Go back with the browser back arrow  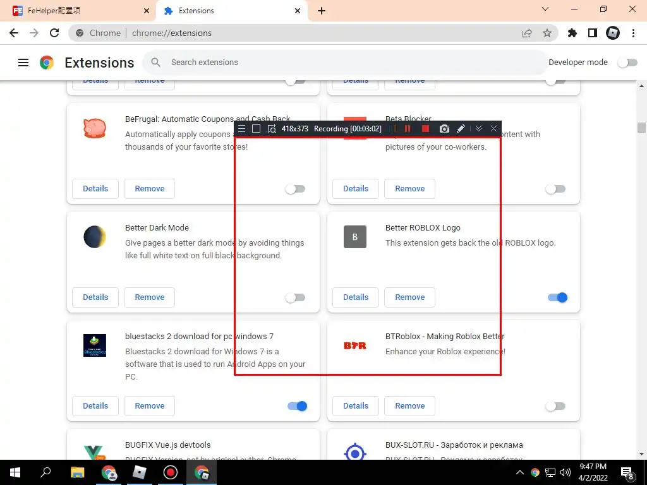14,33
